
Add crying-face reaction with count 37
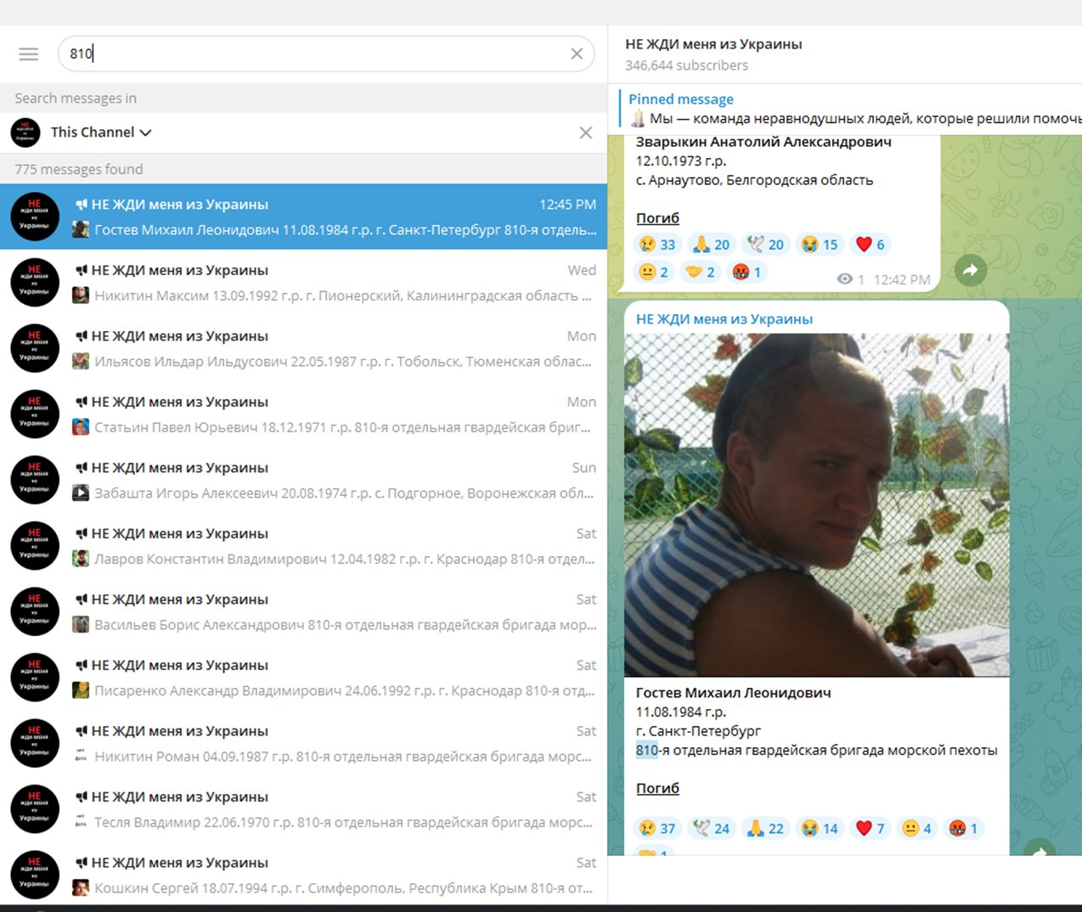point(657,828)
